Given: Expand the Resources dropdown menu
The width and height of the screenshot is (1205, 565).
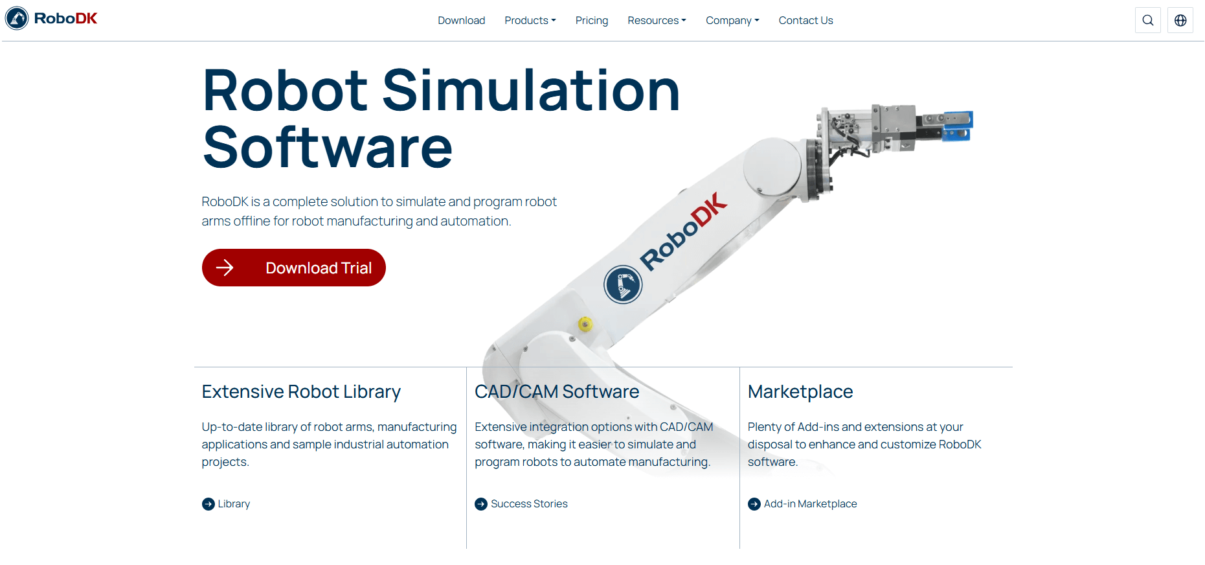Looking at the screenshot, I should [657, 21].
